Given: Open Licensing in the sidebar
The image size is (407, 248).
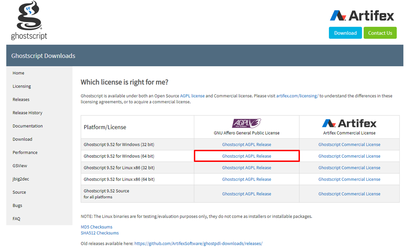Looking at the screenshot, I should (22, 86).
